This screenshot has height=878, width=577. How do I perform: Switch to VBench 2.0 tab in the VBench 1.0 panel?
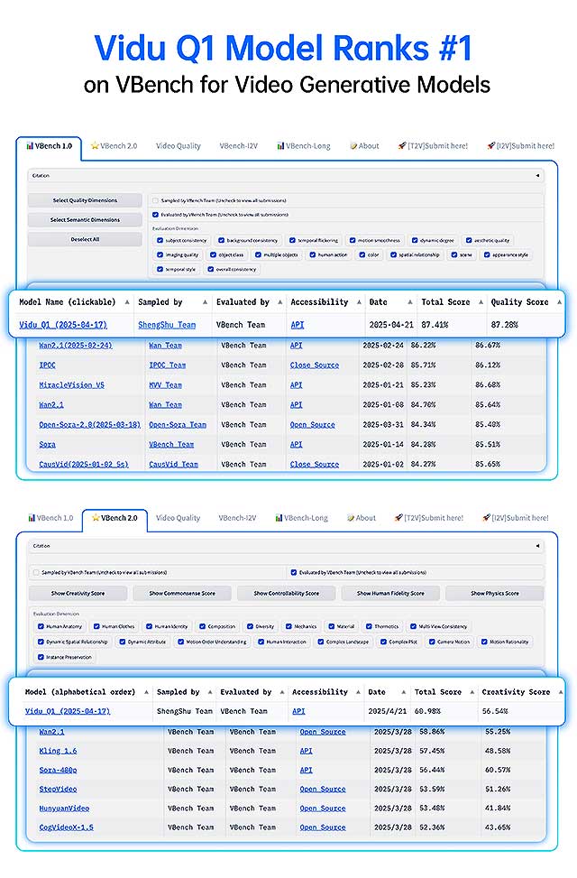114,145
